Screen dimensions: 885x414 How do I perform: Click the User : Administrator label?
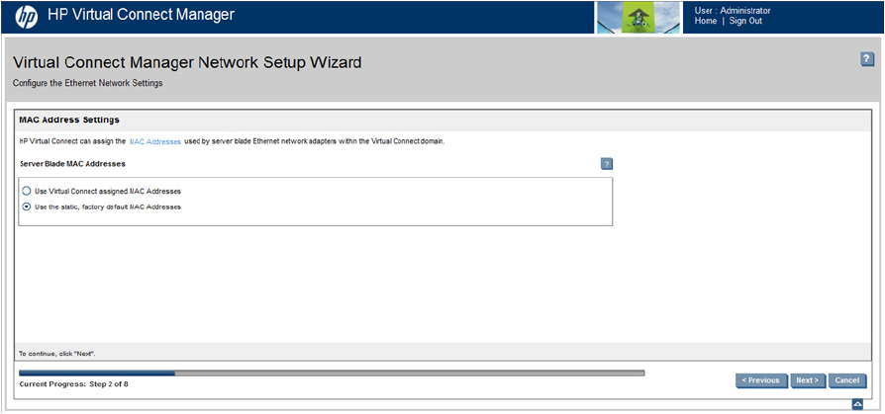point(733,10)
